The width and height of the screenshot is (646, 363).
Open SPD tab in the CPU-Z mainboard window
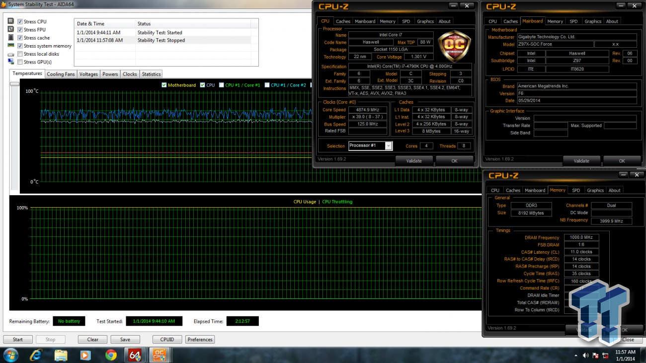click(573, 21)
